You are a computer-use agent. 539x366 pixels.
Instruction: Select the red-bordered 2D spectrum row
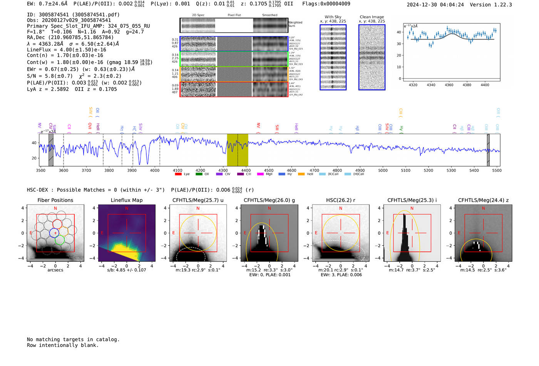234,89
